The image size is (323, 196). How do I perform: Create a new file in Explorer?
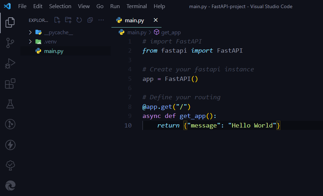click(57, 20)
